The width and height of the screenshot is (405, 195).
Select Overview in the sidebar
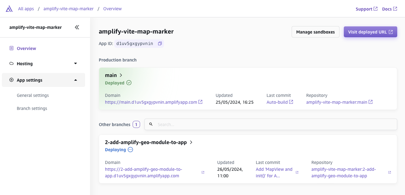pos(26,48)
